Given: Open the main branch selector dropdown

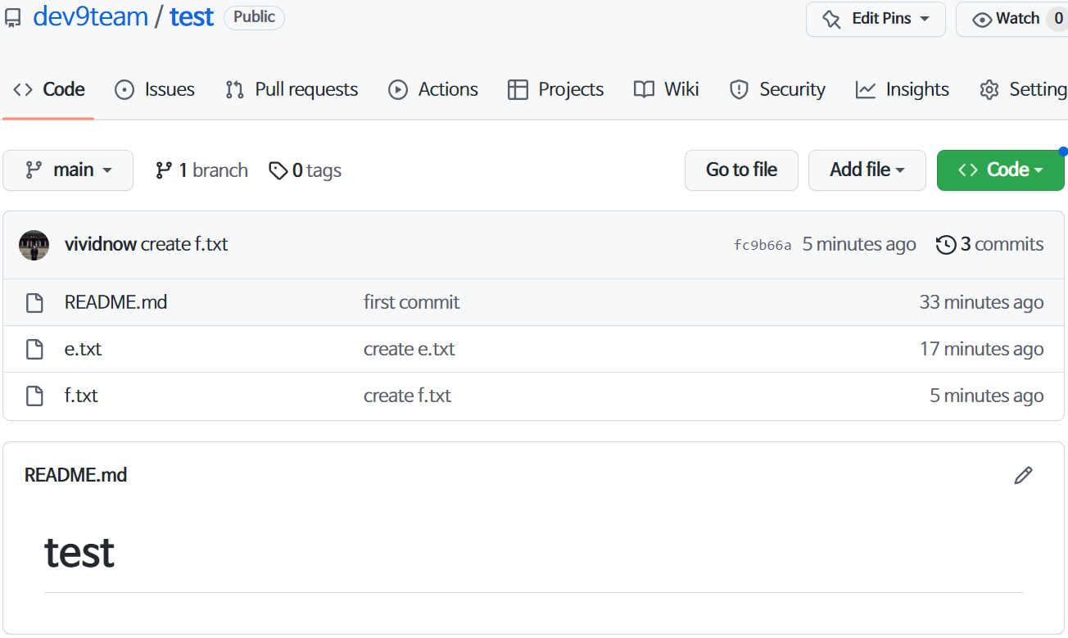Looking at the screenshot, I should pos(68,170).
